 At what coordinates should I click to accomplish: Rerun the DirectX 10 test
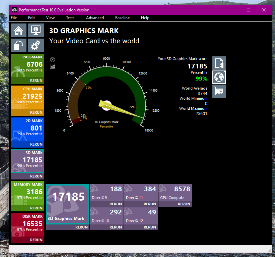107,227
